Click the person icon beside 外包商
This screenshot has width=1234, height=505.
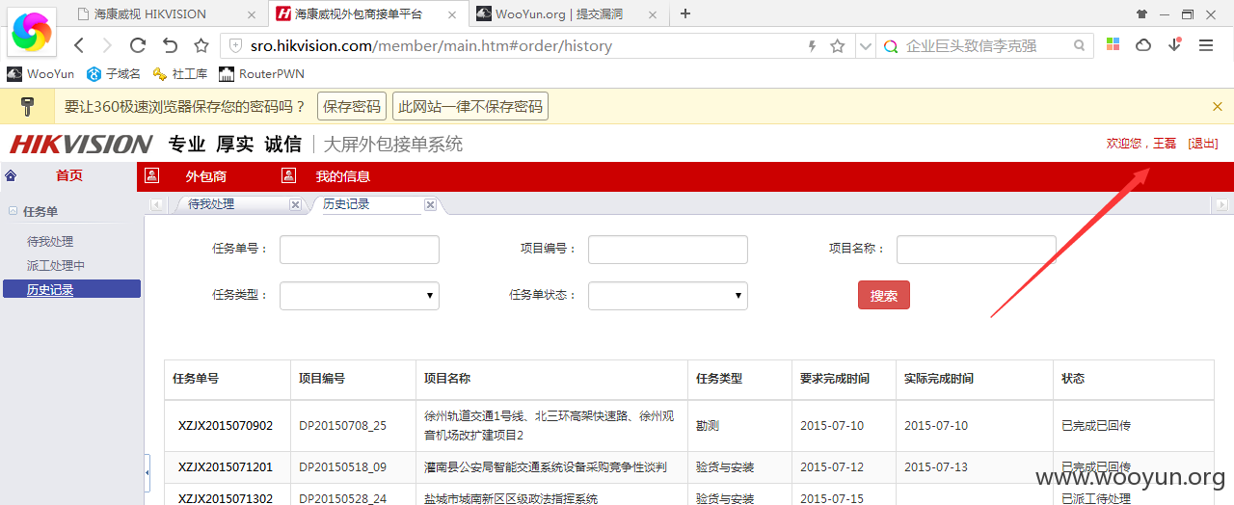[152, 175]
